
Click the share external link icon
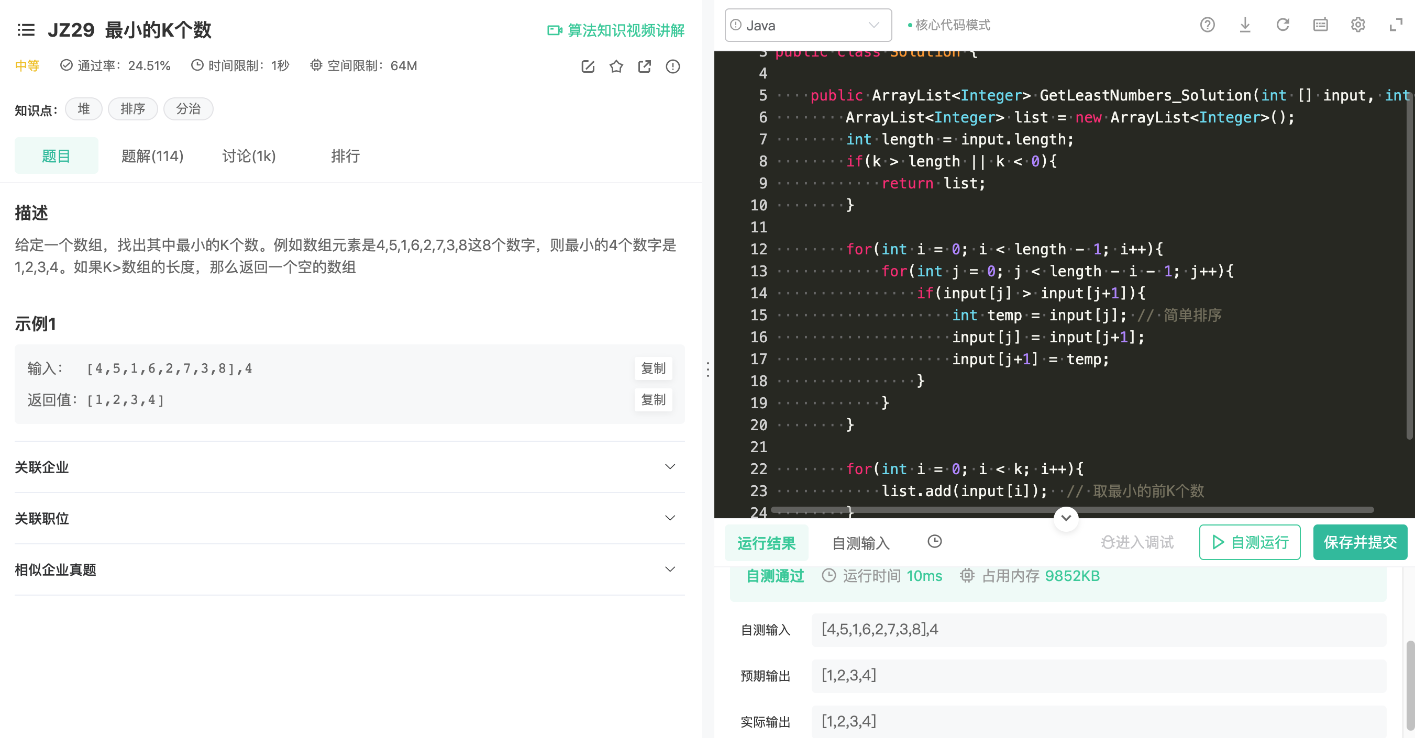pyautogui.click(x=644, y=66)
